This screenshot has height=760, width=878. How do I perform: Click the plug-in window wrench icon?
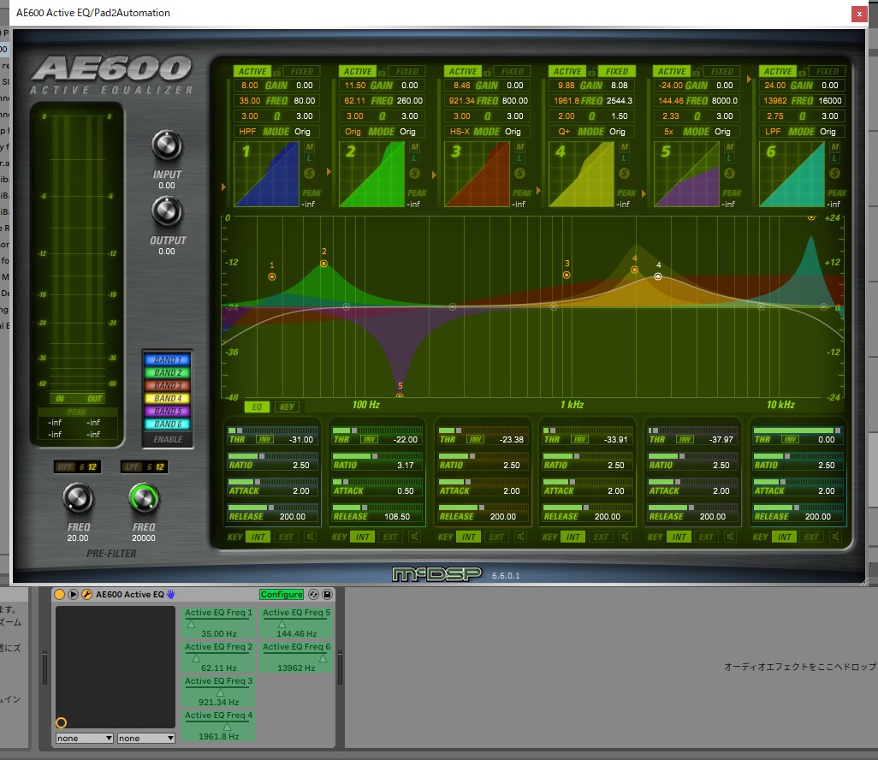[x=86, y=594]
